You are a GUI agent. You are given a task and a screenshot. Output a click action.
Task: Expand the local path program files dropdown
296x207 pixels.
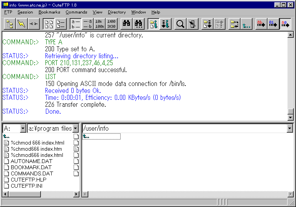tap(76, 128)
